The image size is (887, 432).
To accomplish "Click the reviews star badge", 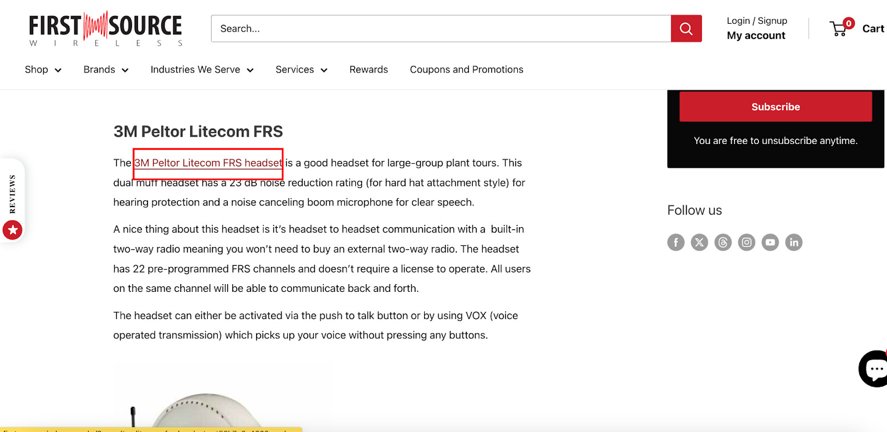I will 12,229.
